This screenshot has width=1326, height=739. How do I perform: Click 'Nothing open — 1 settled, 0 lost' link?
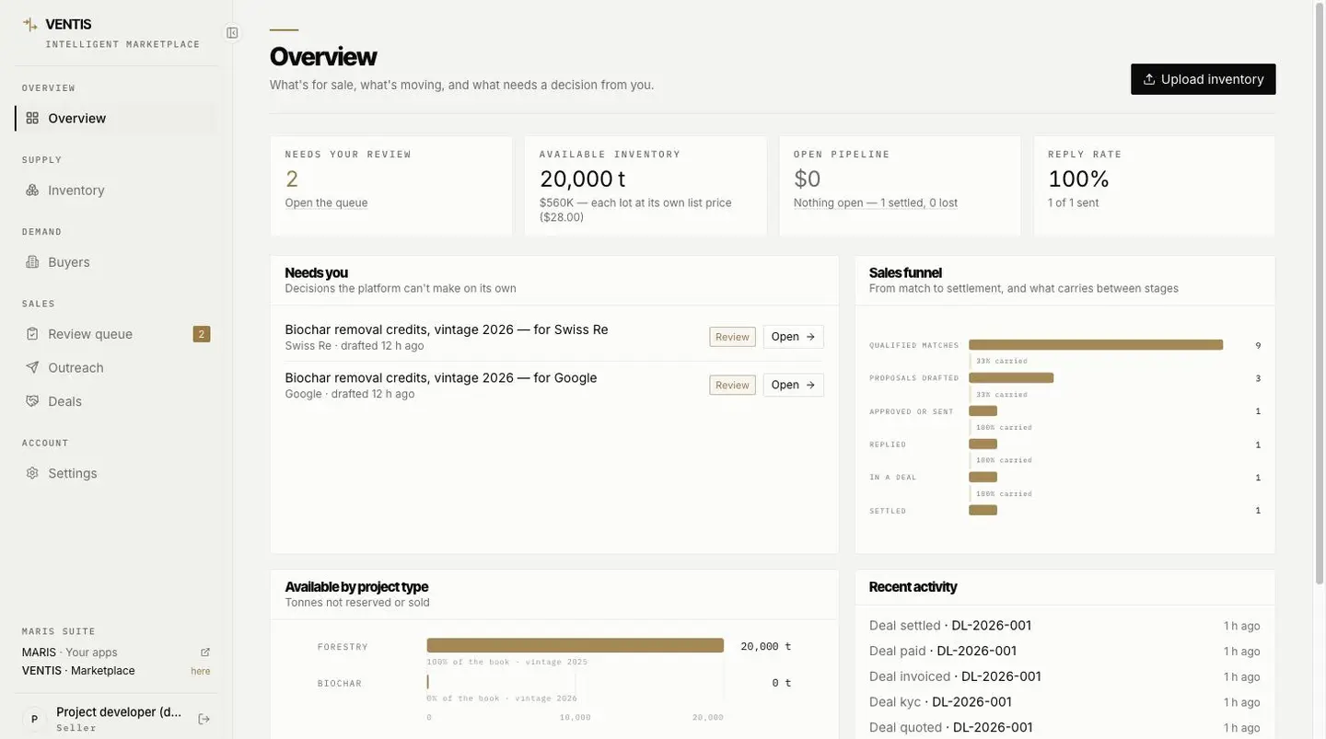pos(876,202)
